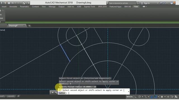Switch to the SPDS 2018 ribbon tab

pyautogui.click(x=102, y=7)
